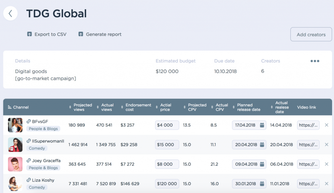Click the Comedy tag under Liza Koshy
This screenshot has width=334, height=193.
pos(37,187)
